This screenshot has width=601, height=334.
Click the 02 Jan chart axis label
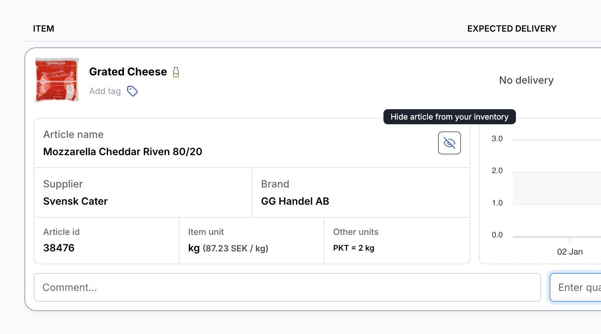point(570,252)
